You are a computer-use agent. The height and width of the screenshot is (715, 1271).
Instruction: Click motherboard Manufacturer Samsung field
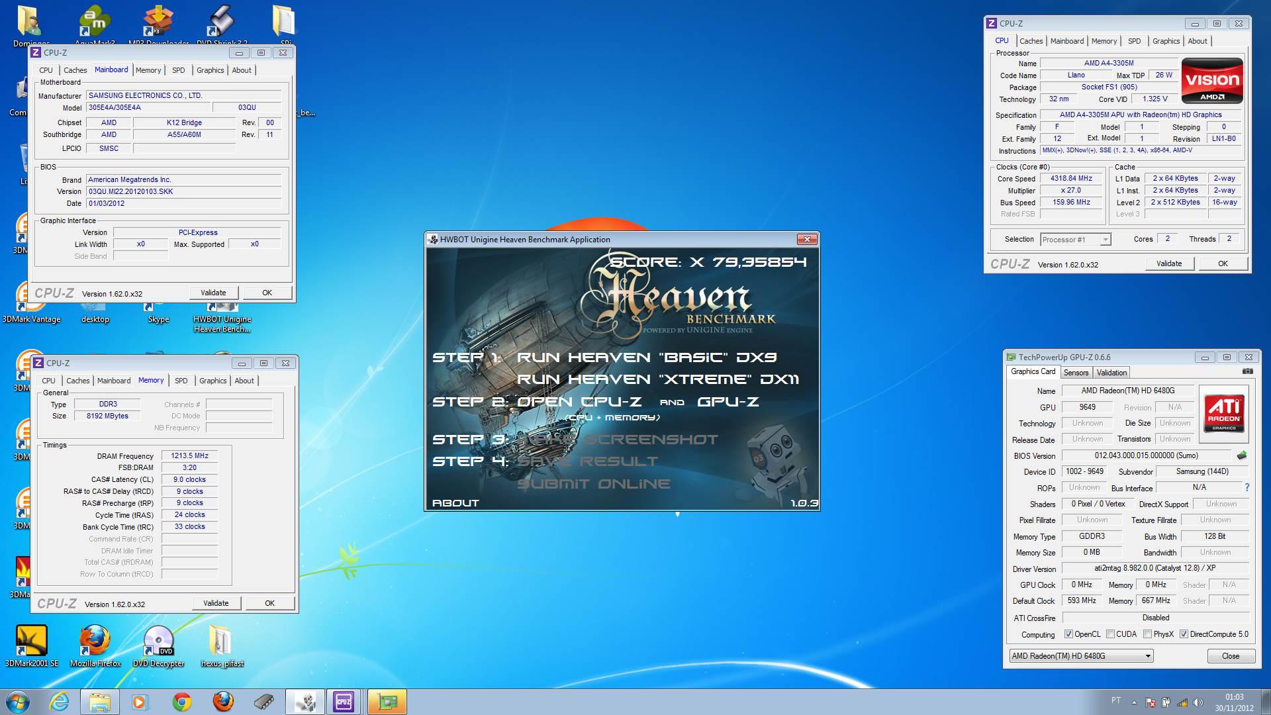tap(184, 96)
